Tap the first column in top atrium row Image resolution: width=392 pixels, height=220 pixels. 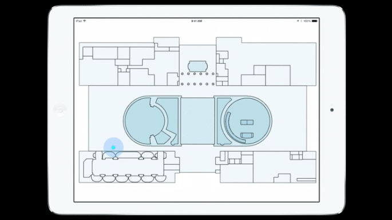pos(182,74)
